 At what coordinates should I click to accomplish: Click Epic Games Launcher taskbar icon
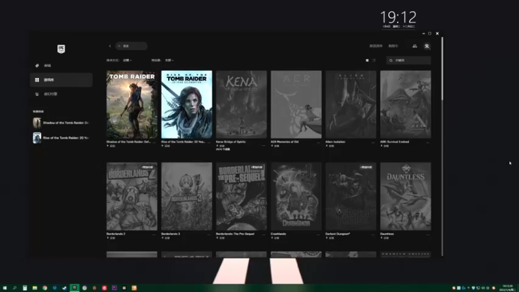click(x=75, y=288)
